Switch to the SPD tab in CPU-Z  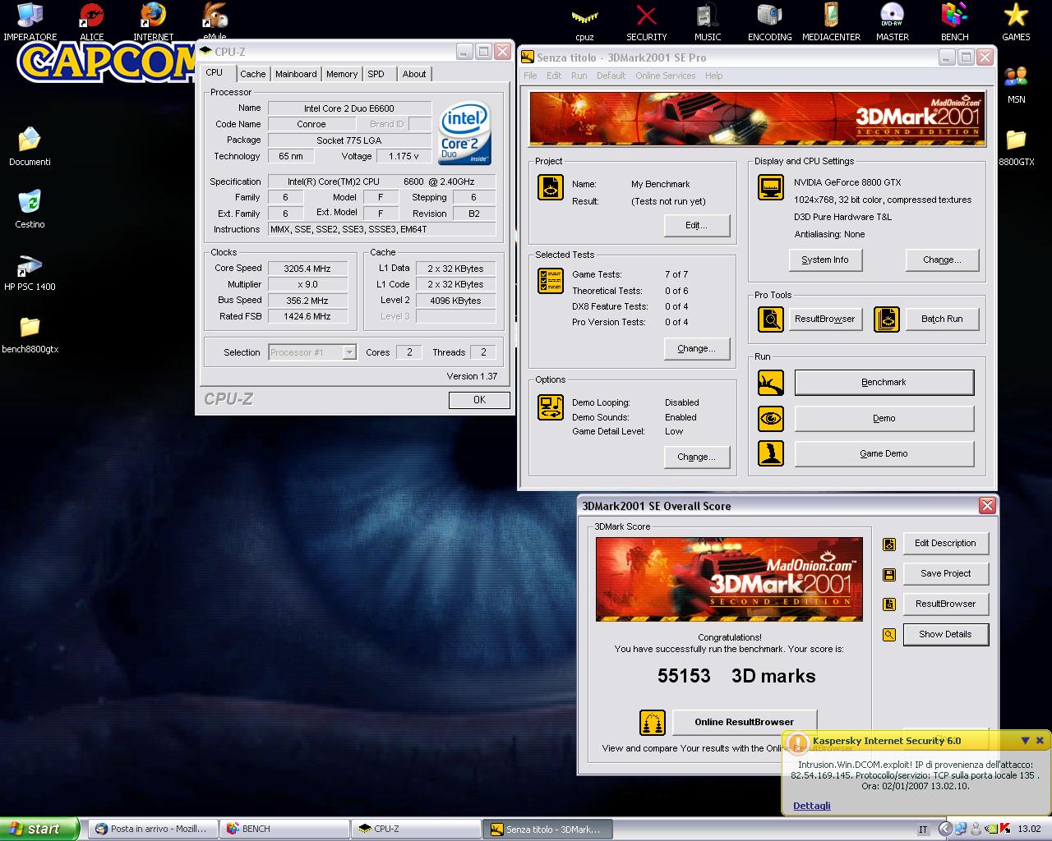pyautogui.click(x=376, y=74)
